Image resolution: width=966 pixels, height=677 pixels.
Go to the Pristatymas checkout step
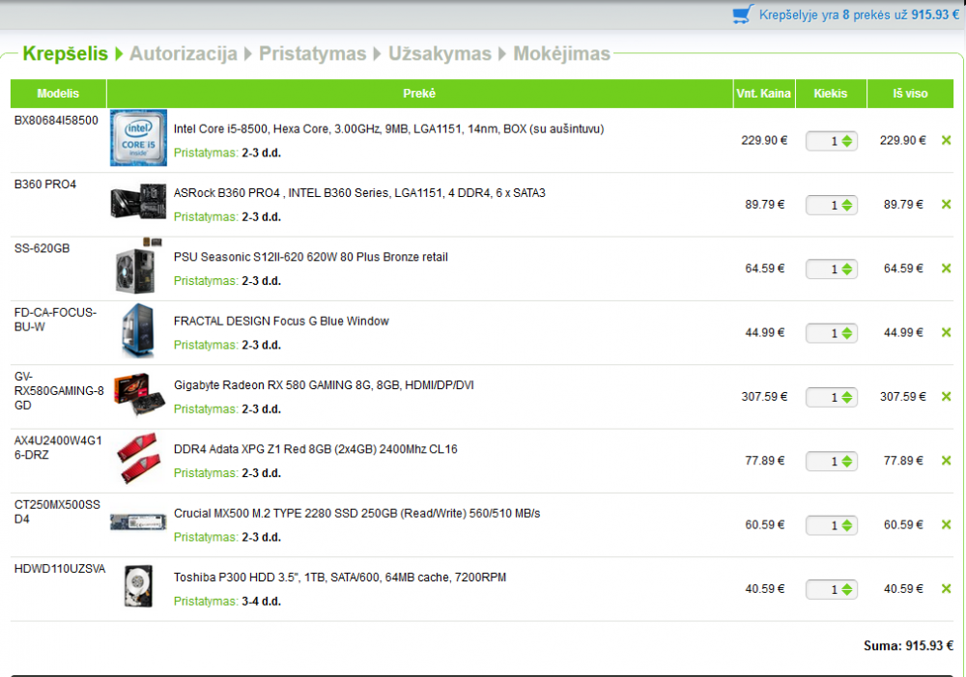tap(312, 53)
